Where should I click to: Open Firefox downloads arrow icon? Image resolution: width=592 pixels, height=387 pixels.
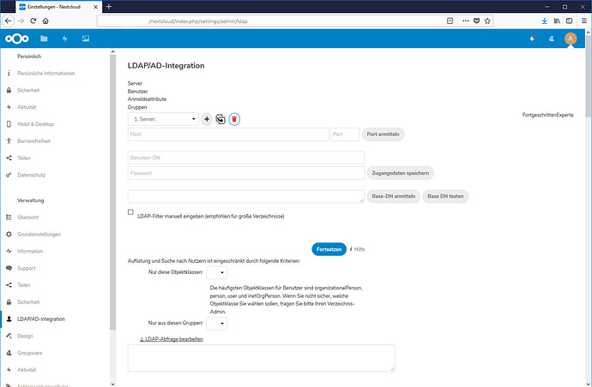(x=542, y=19)
